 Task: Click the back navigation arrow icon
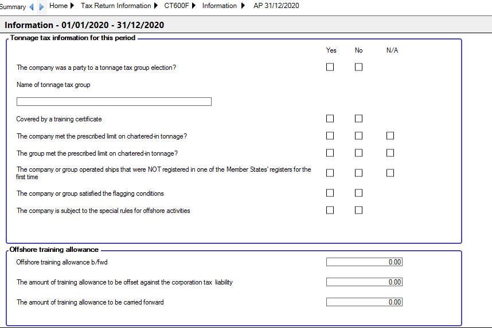[32, 7]
